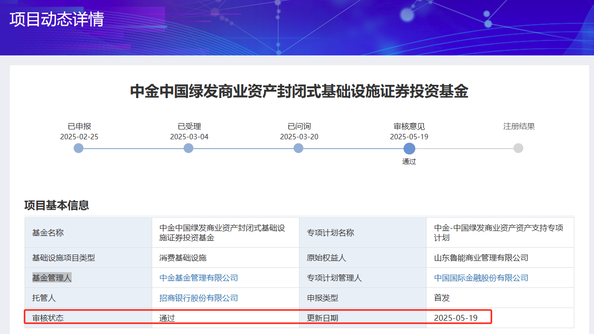Viewport: 594px width, 334px height.
Task: Click the 已申报 timeline circle
Action: (79, 148)
